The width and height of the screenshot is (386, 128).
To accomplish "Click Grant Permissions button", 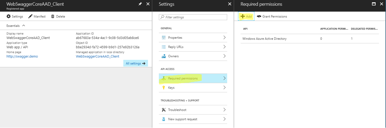I will click(x=272, y=16).
